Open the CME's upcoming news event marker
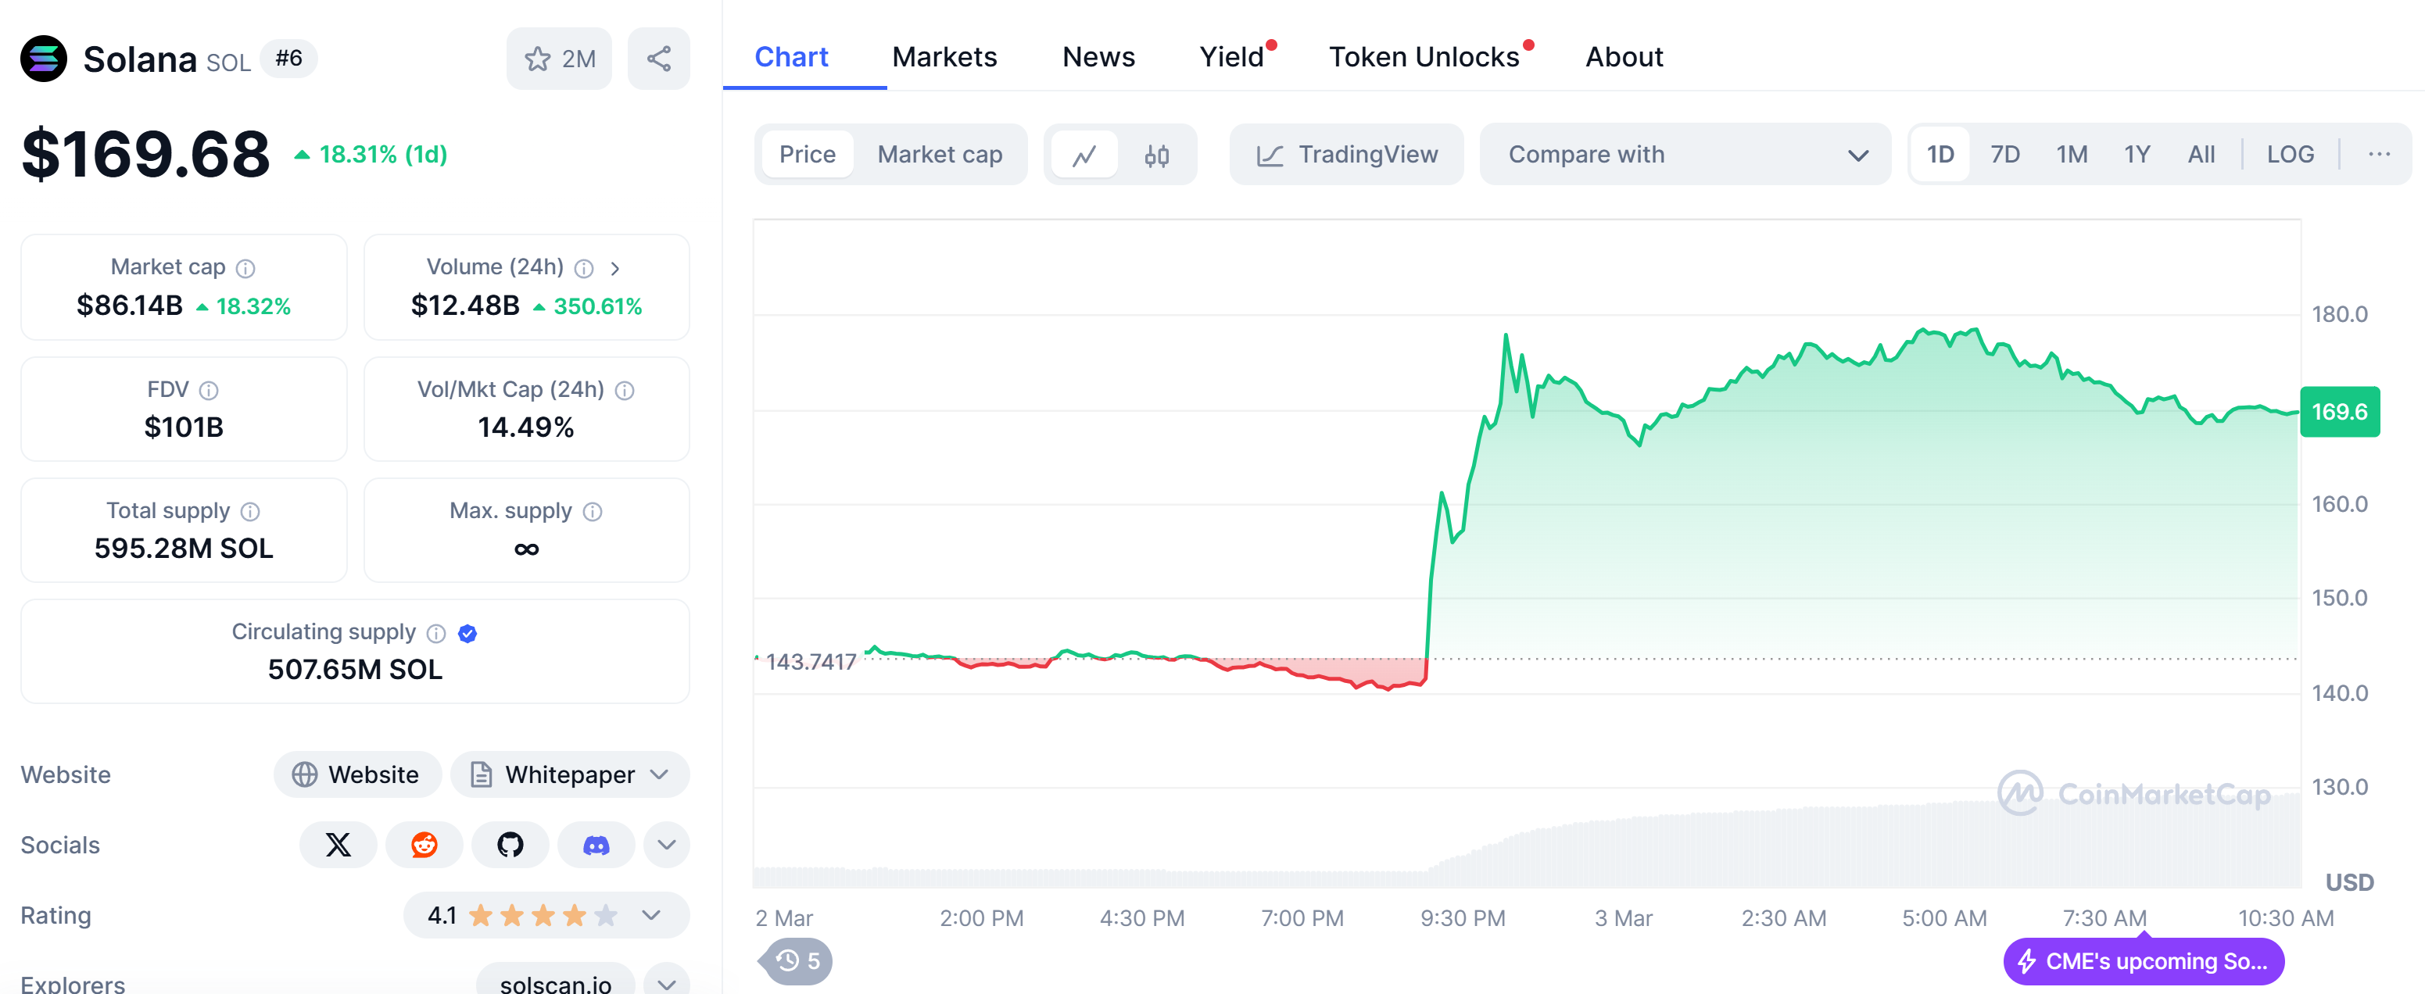Screen dimensions: 2425x994 coord(2143,961)
